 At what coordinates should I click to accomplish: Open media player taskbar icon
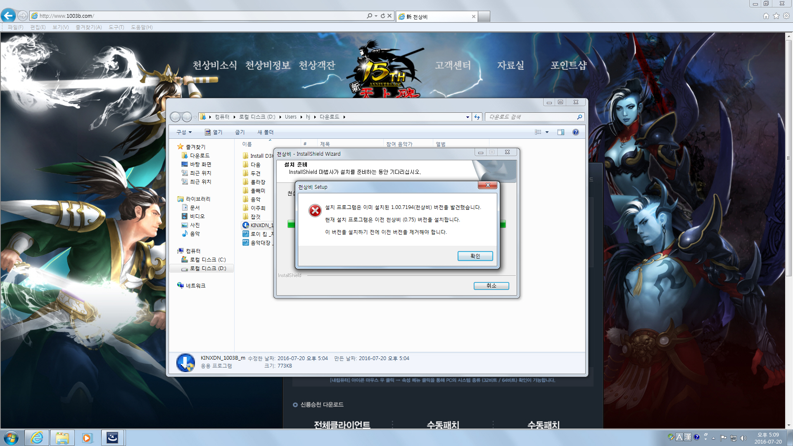(87, 438)
